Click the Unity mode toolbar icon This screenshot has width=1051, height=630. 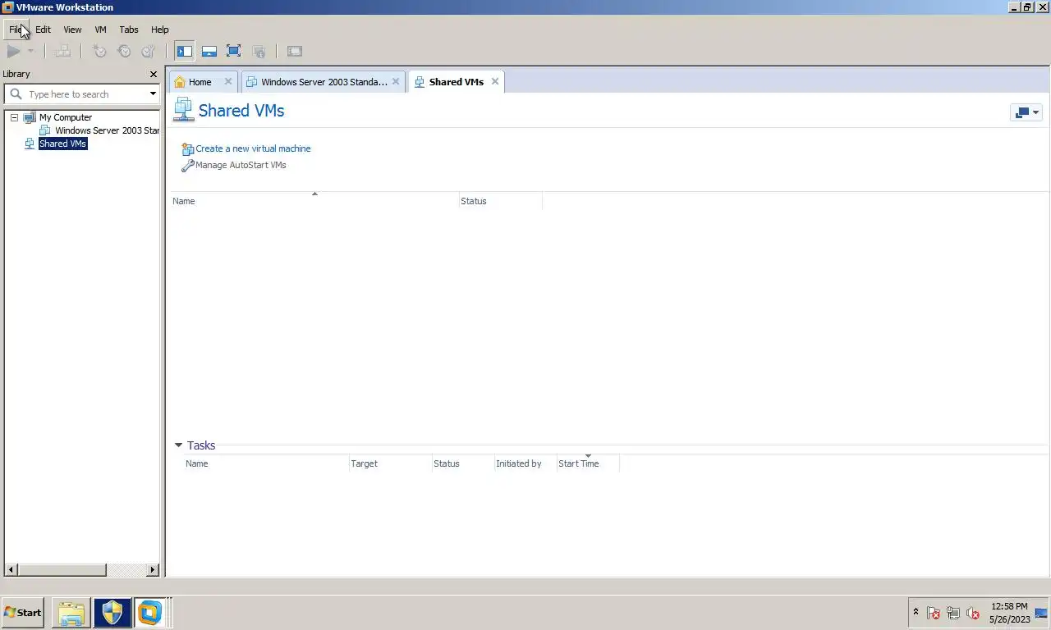pyautogui.click(x=259, y=51)
